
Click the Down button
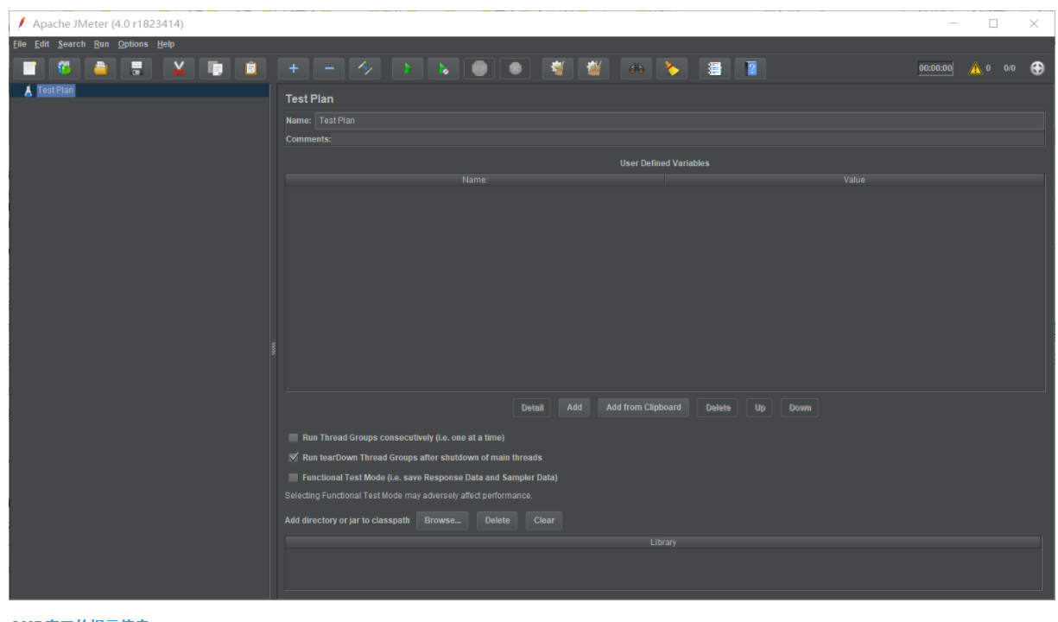(800, 408)
